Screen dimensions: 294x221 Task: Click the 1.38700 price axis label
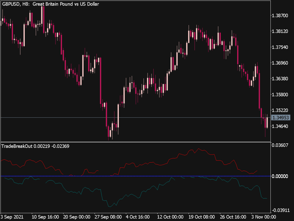click(x=280, y=16)
